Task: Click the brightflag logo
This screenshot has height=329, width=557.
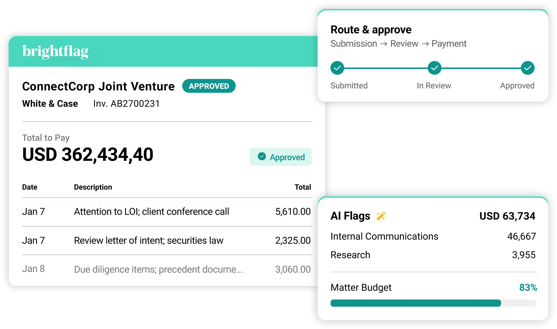Action: pyautogui.click(x=55, y=52)
